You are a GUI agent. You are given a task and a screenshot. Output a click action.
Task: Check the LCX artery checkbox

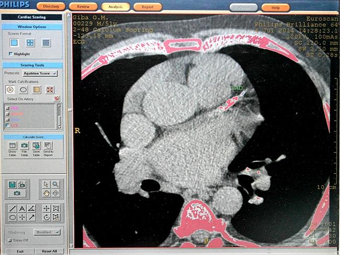[7, 126]
